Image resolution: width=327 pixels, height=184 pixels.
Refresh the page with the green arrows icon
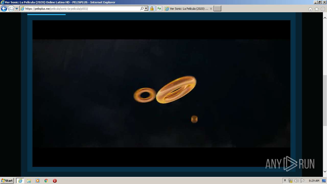[159, 9]
